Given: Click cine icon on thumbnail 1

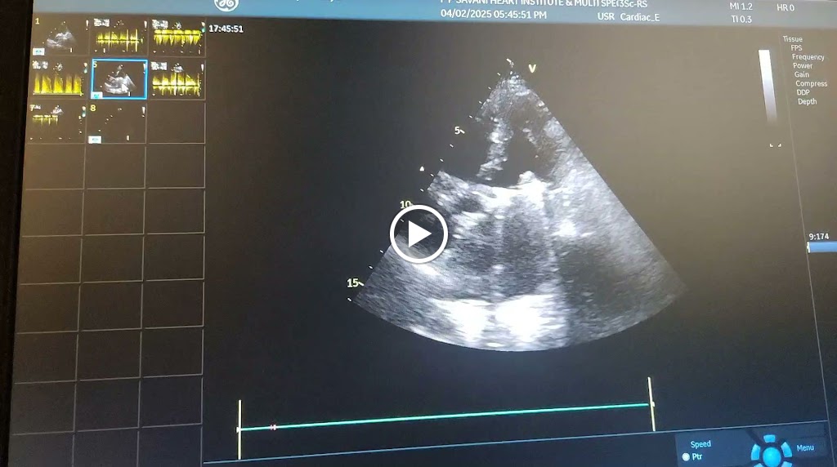Looking at the screenshot, I should [x=38, y=51].
